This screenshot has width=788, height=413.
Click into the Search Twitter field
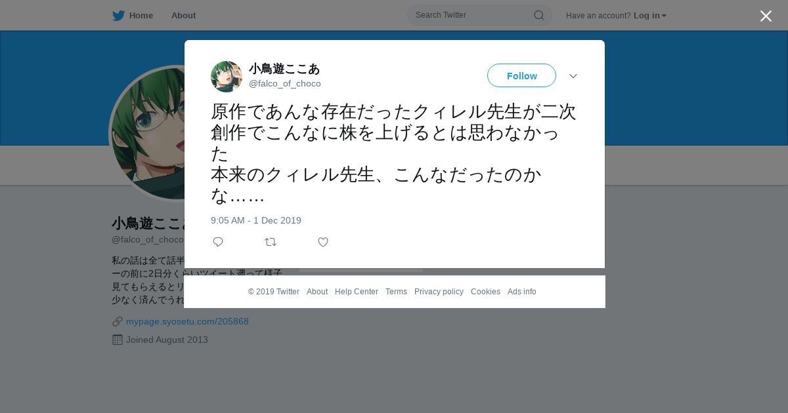473,15
